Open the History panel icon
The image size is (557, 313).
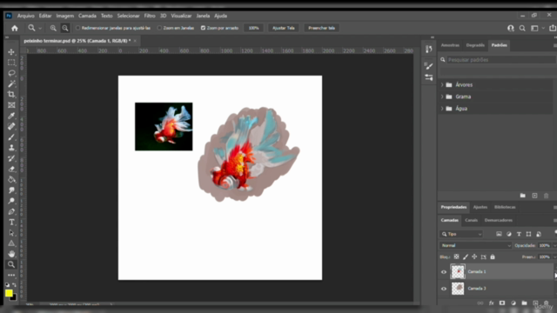point(429,50)
